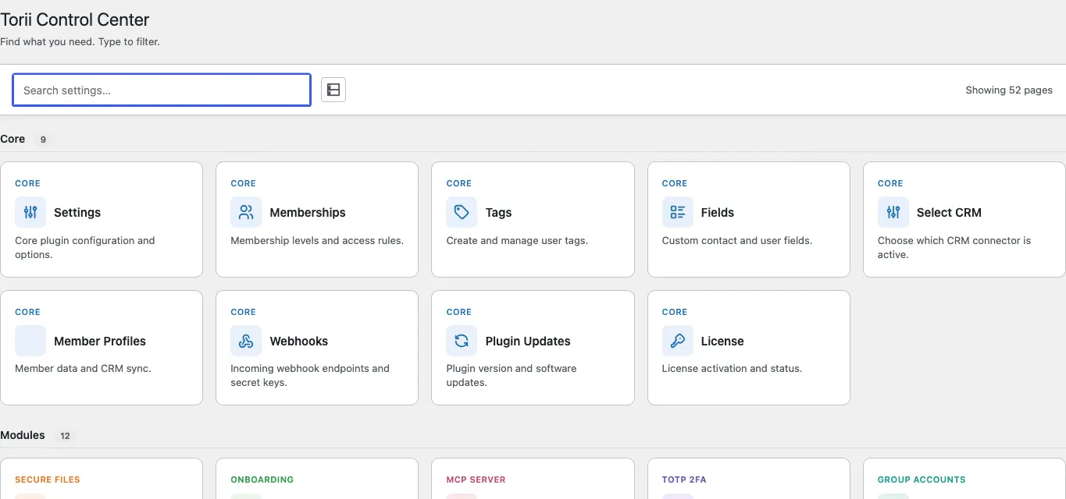
Task: Open the Fields page title
Action: click(718, 212)
